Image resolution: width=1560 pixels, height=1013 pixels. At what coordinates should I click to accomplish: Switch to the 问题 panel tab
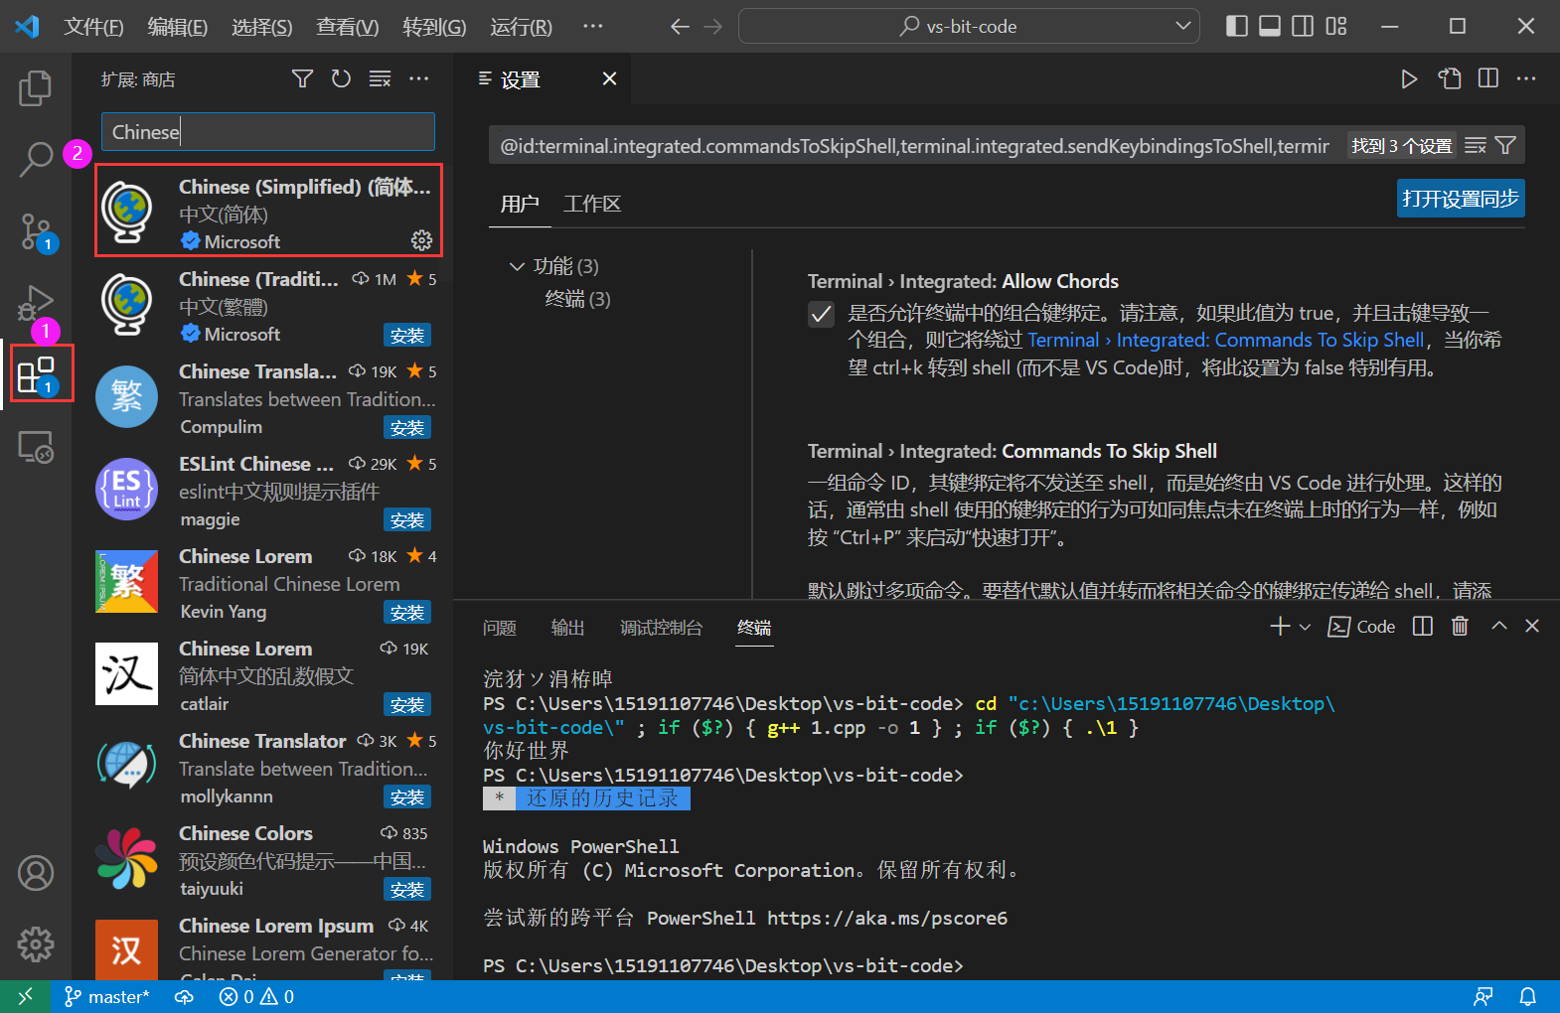(499, 628)
